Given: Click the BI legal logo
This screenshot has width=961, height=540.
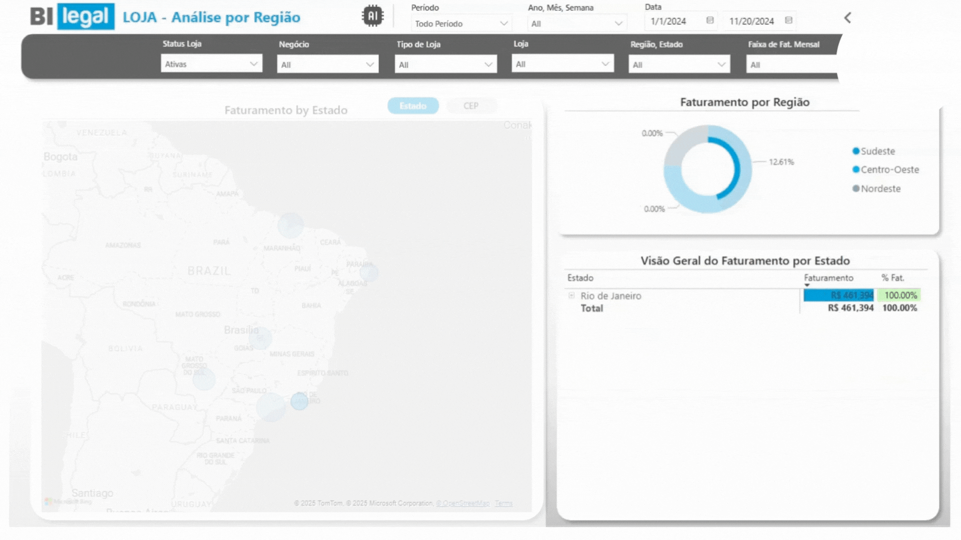Looking at the screenshot, I should coord(72,16).
